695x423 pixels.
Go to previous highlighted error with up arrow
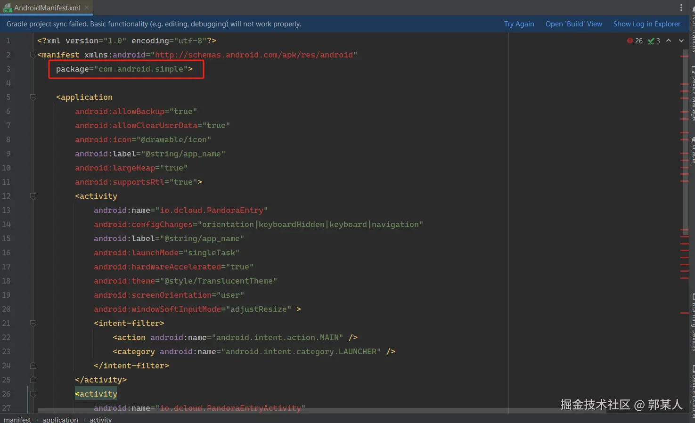(669, 41)
